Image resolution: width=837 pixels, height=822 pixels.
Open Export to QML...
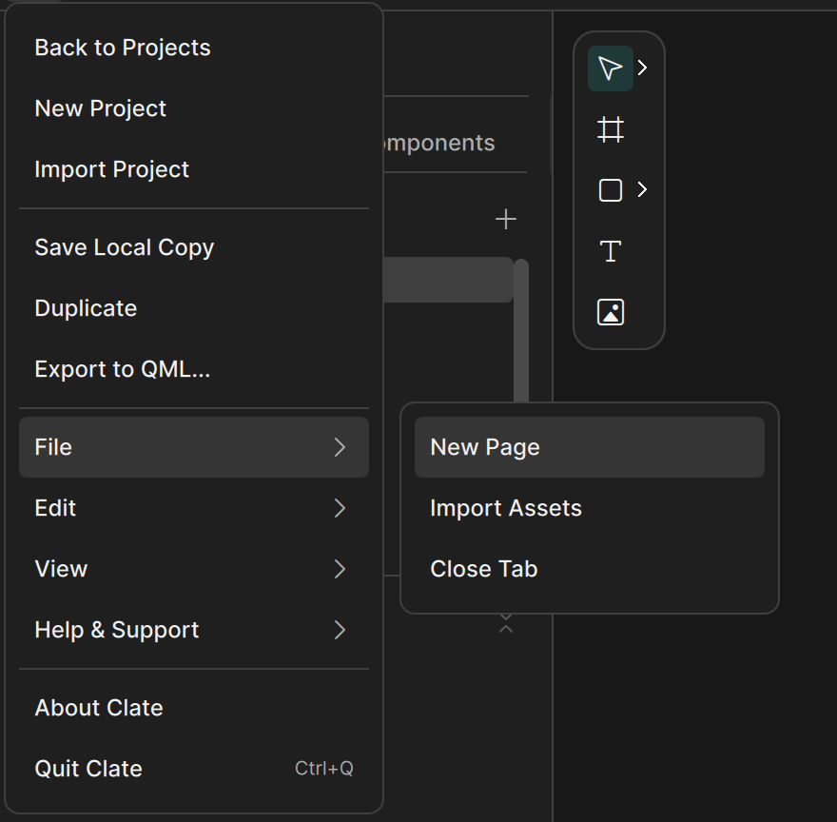[x=194, y=369]
